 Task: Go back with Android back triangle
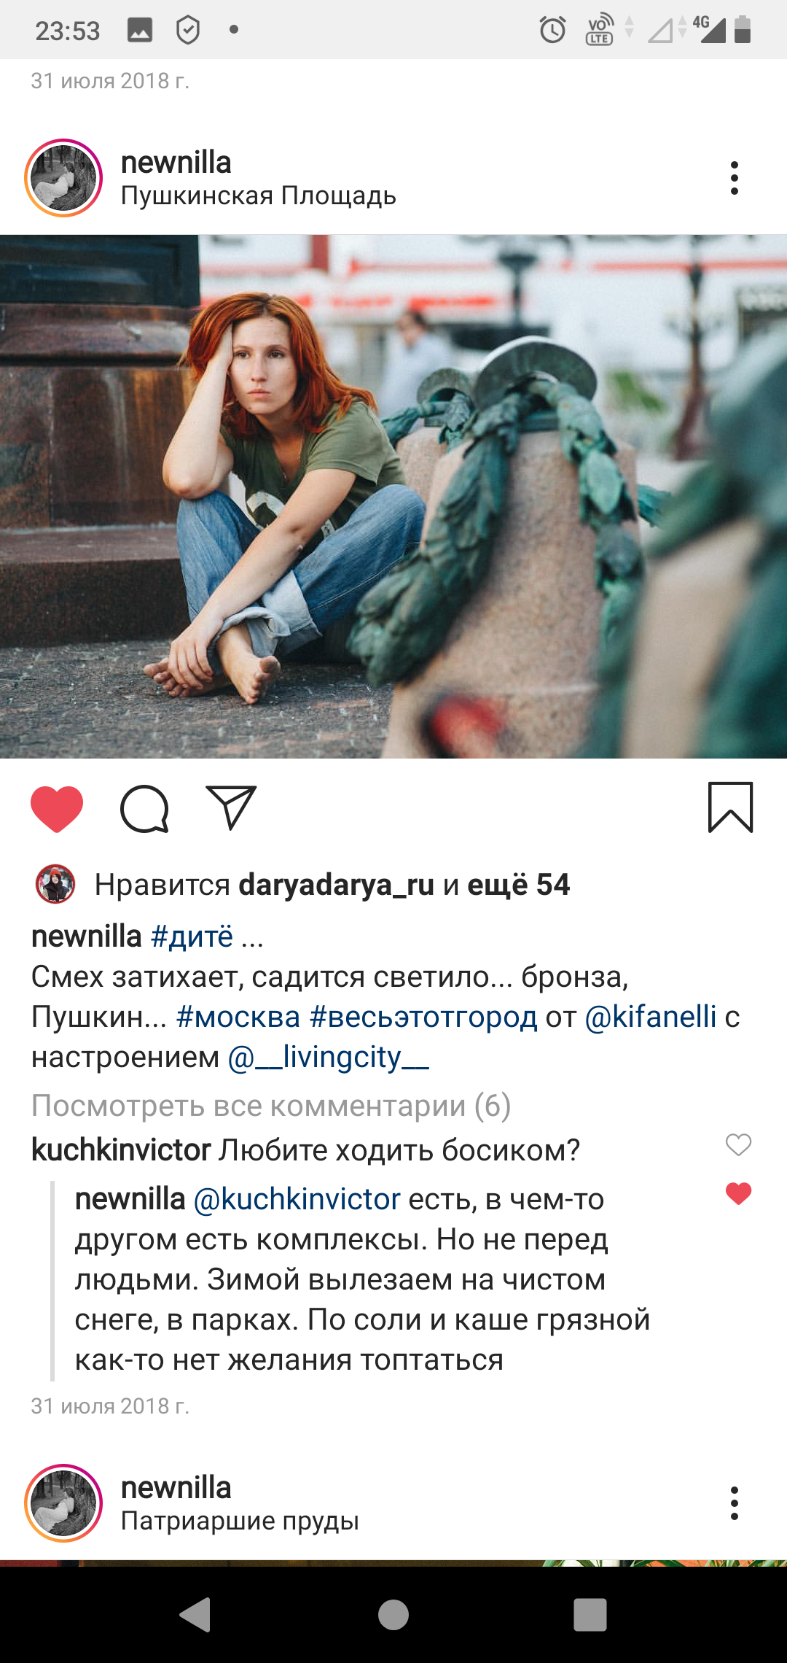pos(195,1614)
